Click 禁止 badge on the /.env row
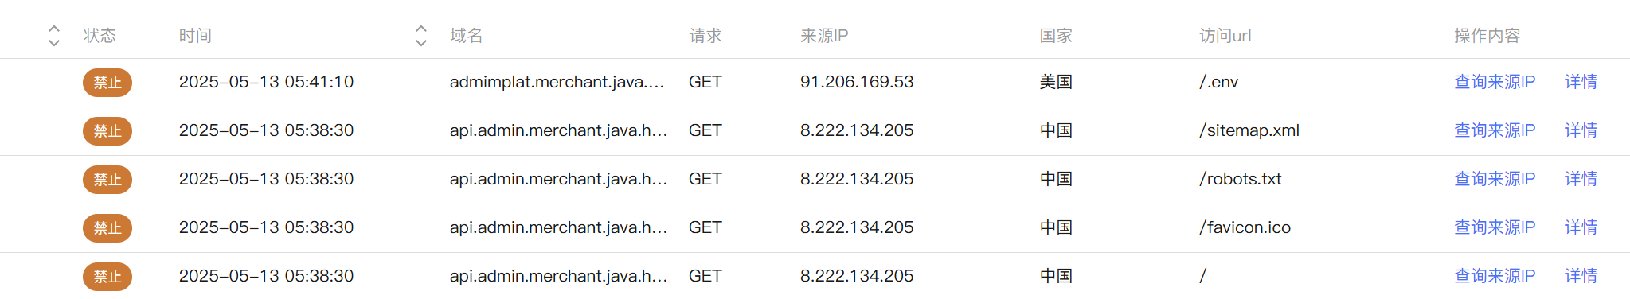This screenshot has width=1630, height=299. click(x=107, y=83)
